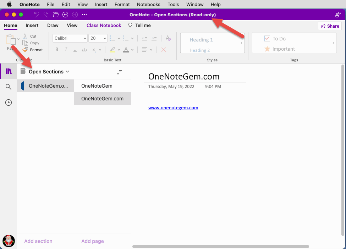Click the Paste clipboard icon

(x=10, y=40)
